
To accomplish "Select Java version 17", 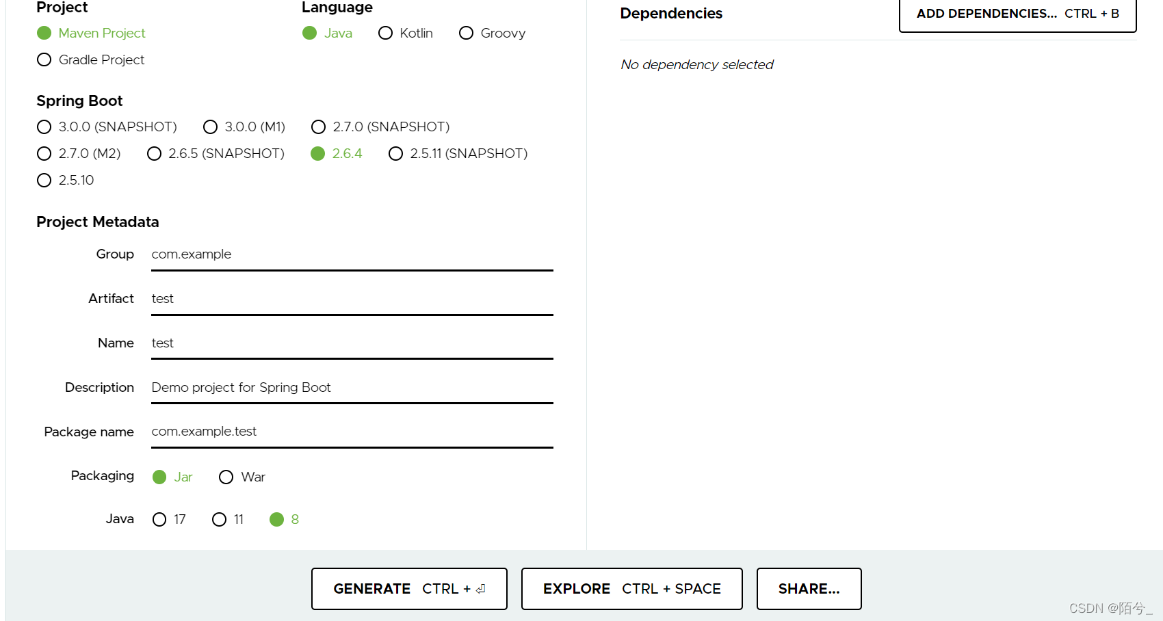I will pos(169,519).
